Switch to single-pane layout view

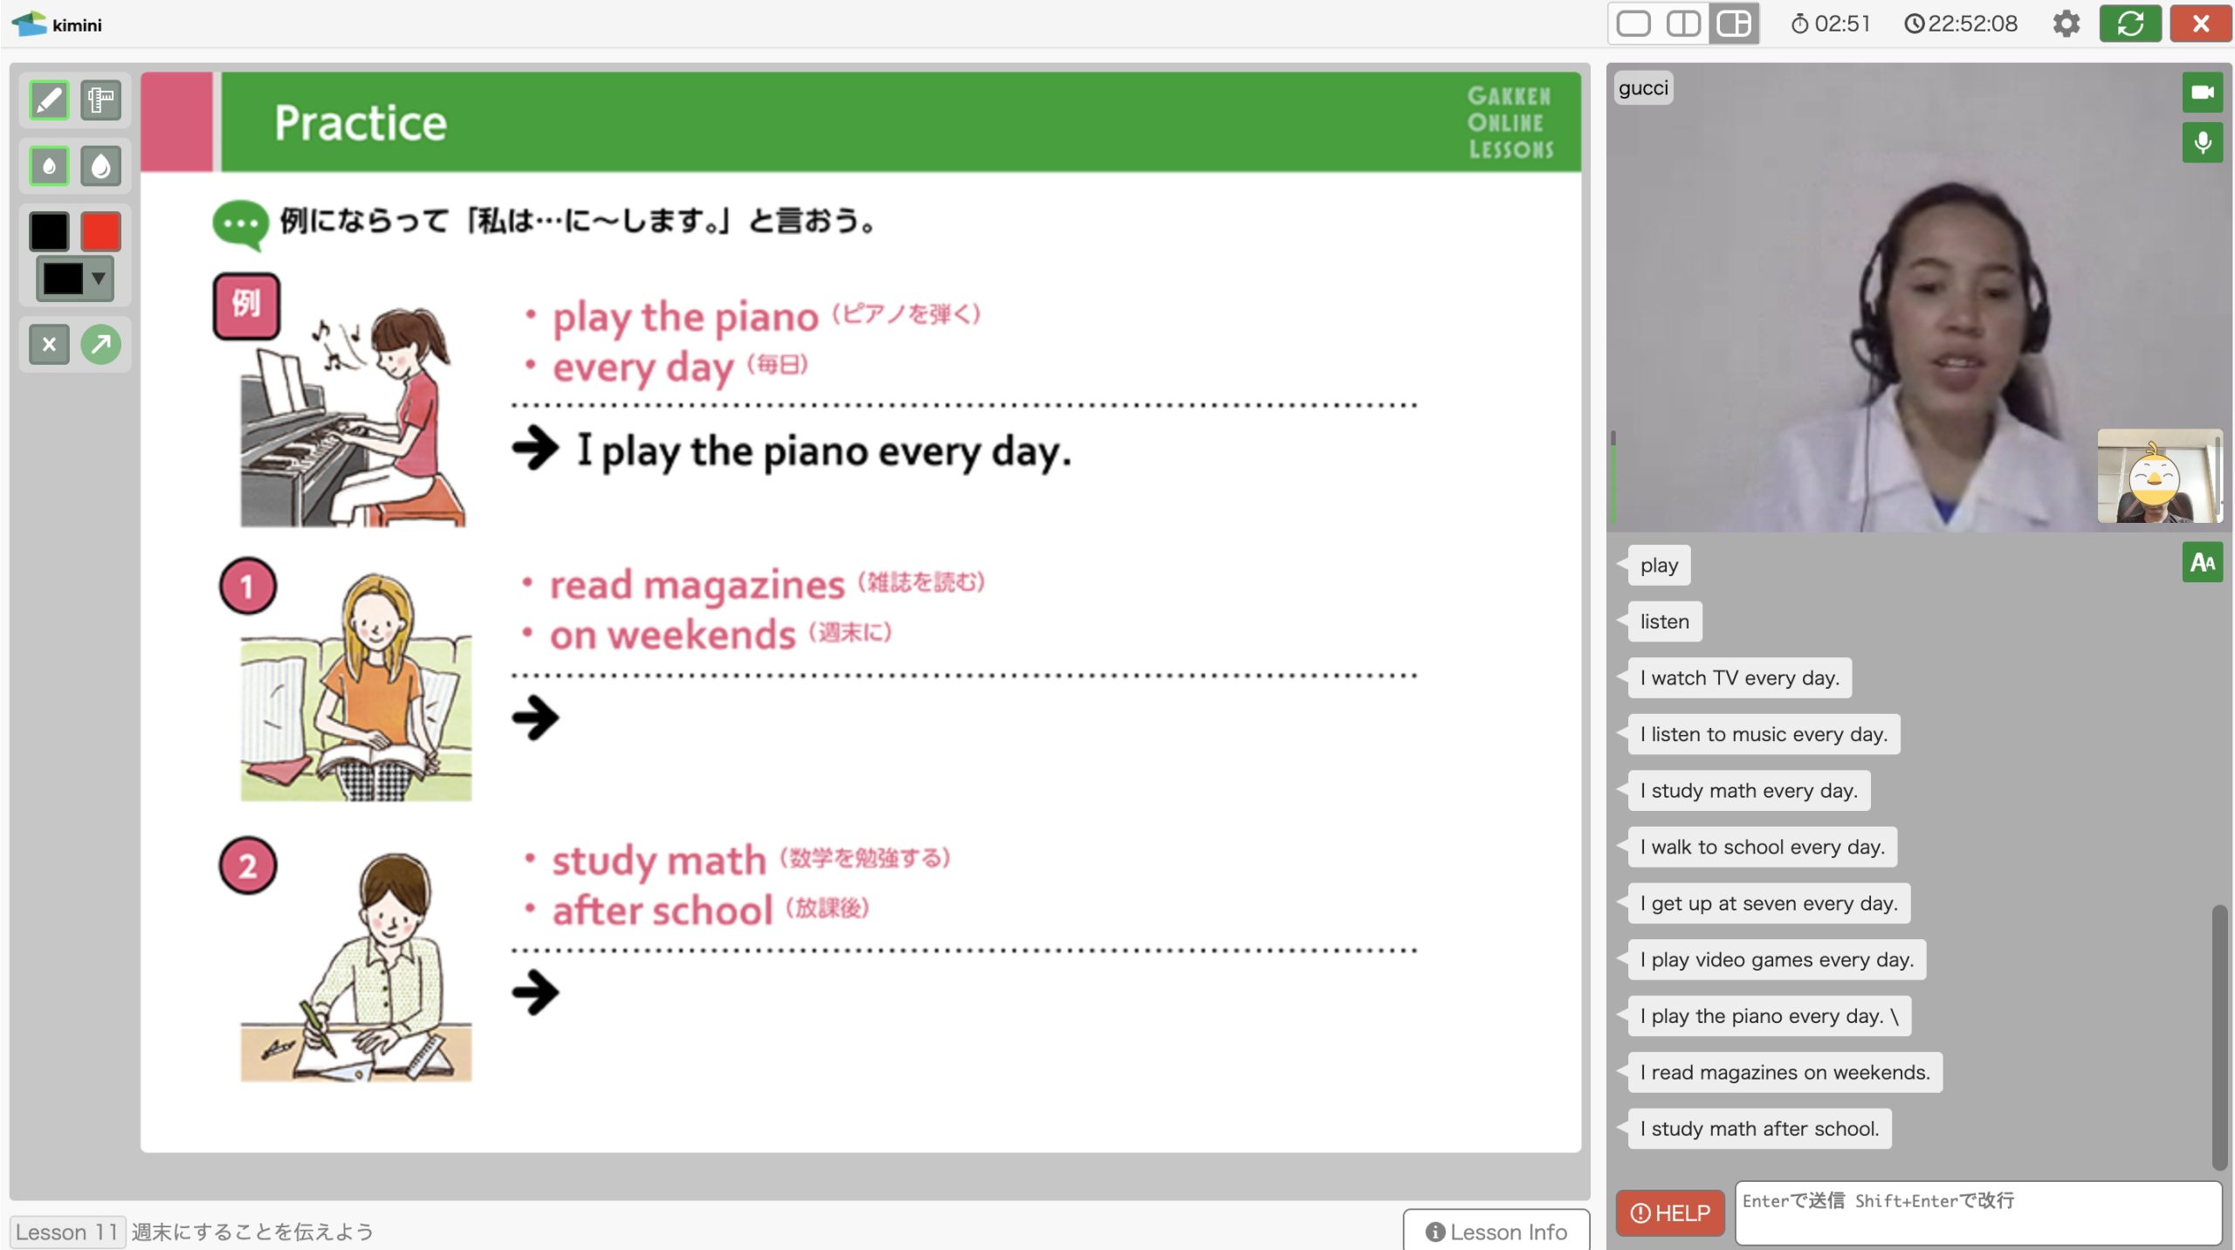[1633, 24]
